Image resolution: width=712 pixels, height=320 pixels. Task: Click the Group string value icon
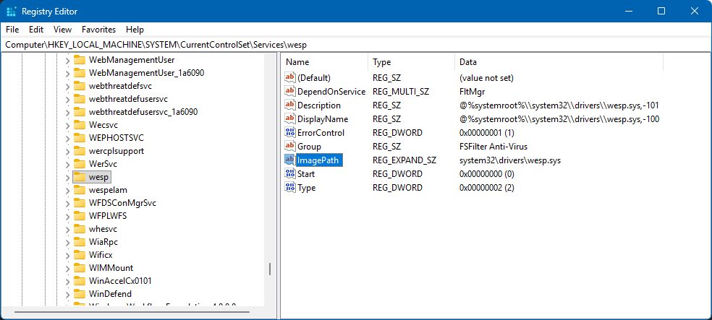[x=289, y=147]
